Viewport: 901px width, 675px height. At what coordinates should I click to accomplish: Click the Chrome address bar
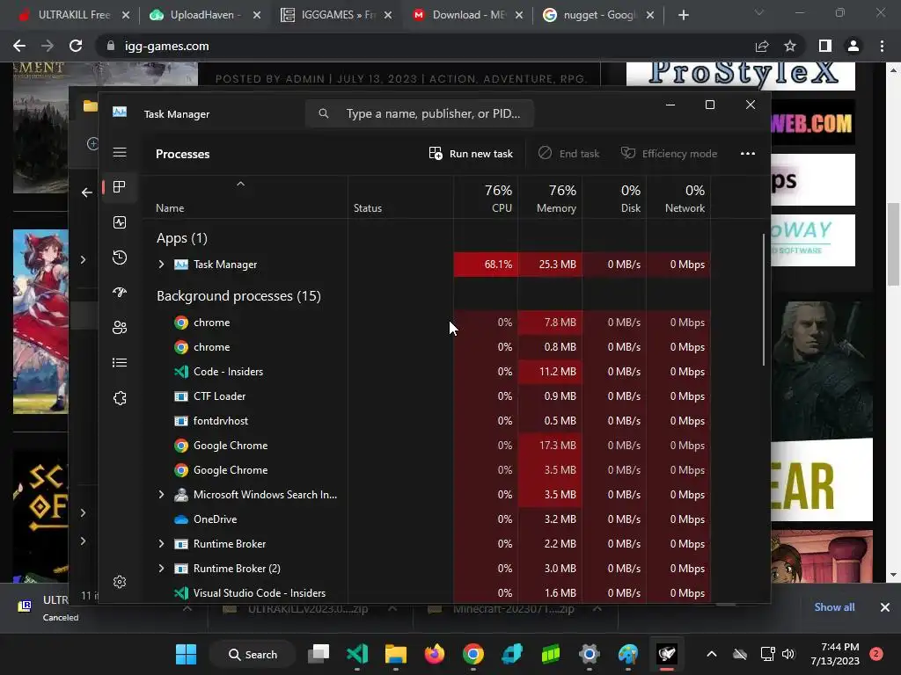[425, 46]
